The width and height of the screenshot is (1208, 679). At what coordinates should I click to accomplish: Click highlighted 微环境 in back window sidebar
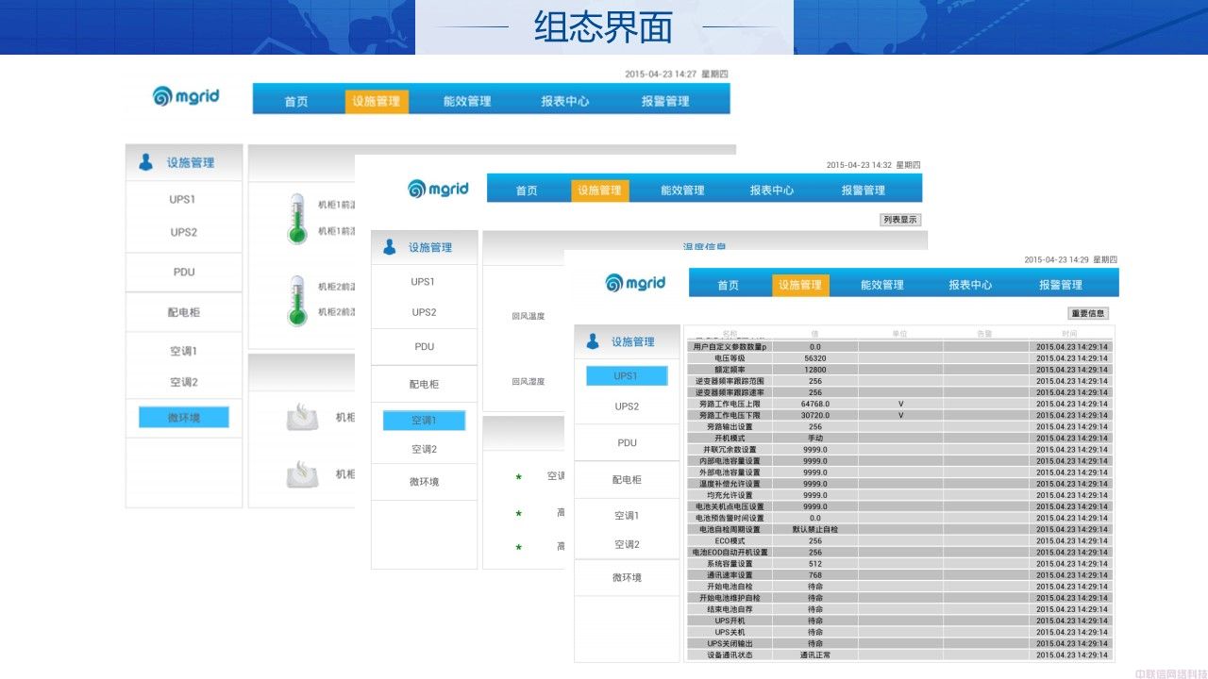tap(184, 418)
